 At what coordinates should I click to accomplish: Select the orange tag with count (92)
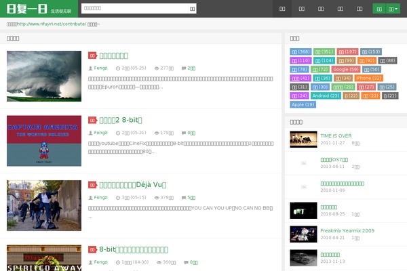[367, 60]
